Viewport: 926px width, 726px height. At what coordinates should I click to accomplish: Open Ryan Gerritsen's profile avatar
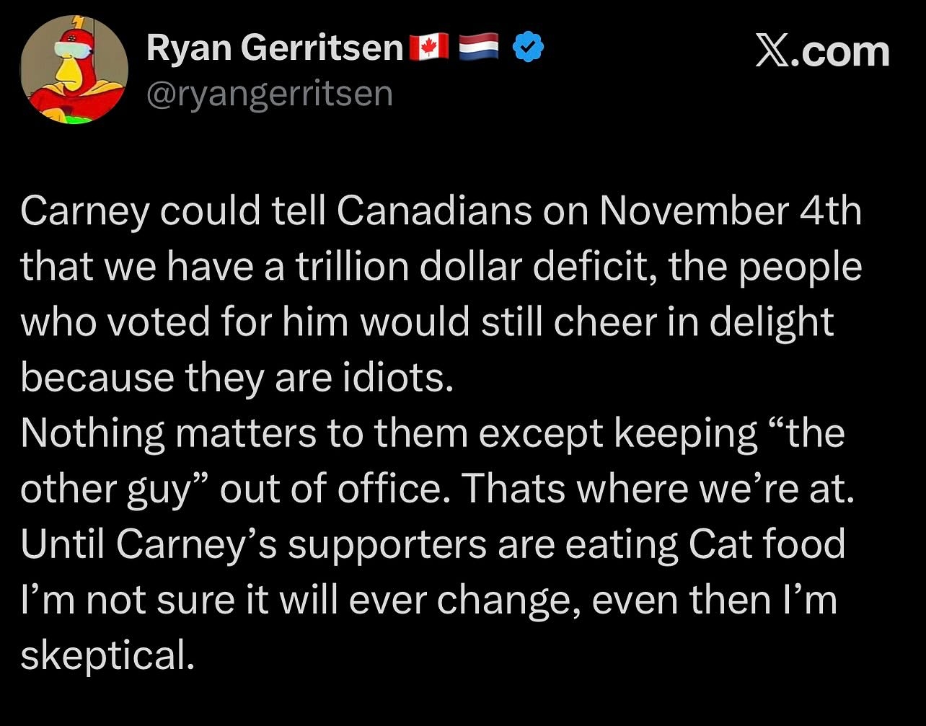tap(74, 69)
